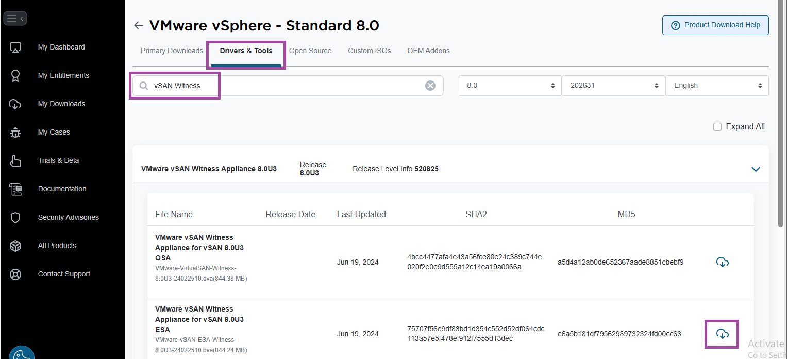Screen dimensions: 787x359
Task: Enable the Expand All checkbox
Action: [x=717, y=127]
